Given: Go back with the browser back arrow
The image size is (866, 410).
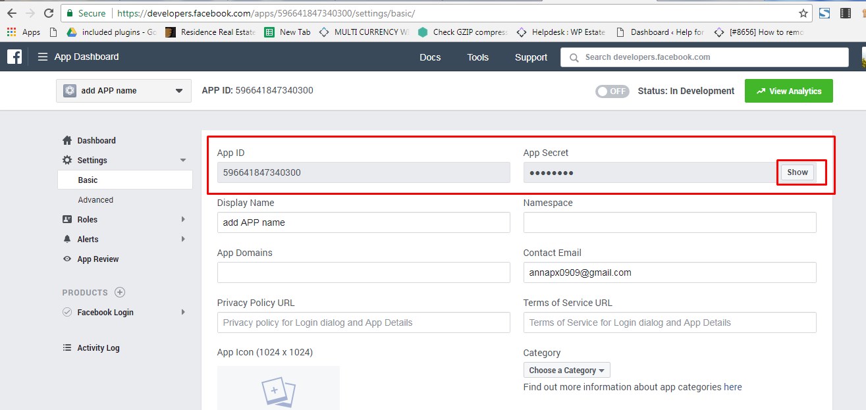Looking at the screenshot, I should pyautogui.click(x=12, y=13).
